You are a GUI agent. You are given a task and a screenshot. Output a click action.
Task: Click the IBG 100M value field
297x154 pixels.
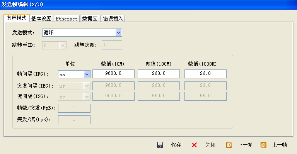tap(159, 86)
